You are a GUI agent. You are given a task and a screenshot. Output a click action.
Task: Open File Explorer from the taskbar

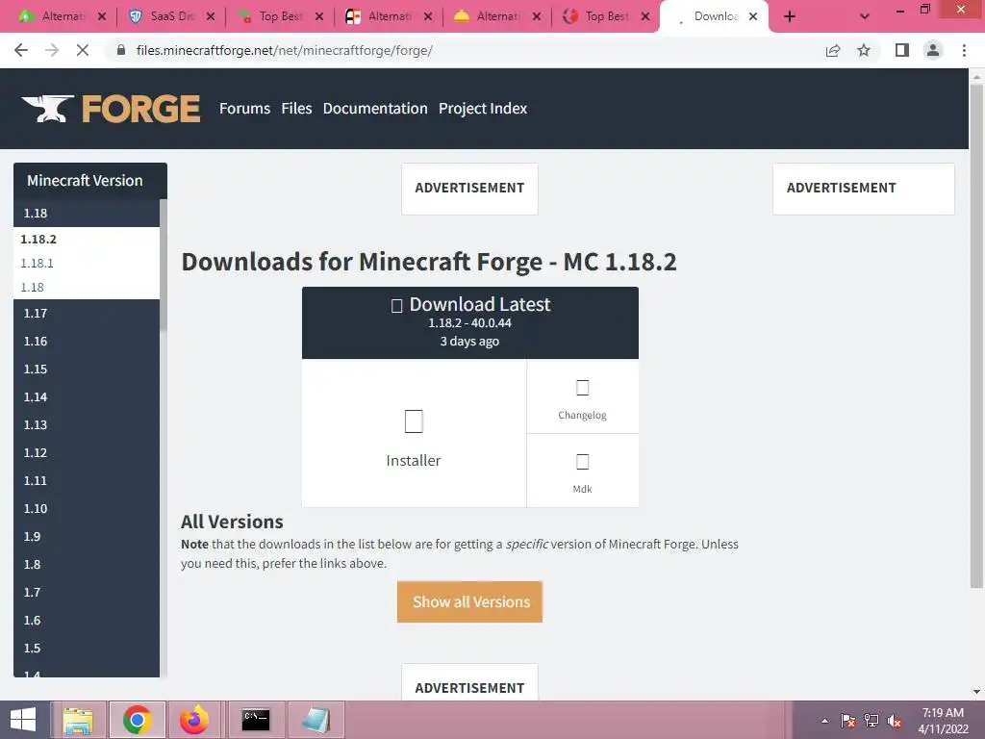pos(78,720)
